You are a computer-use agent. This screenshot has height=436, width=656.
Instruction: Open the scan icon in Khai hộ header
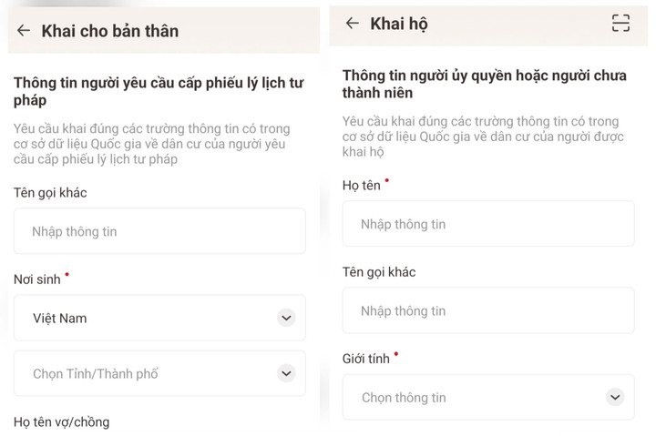pos(620,24)
